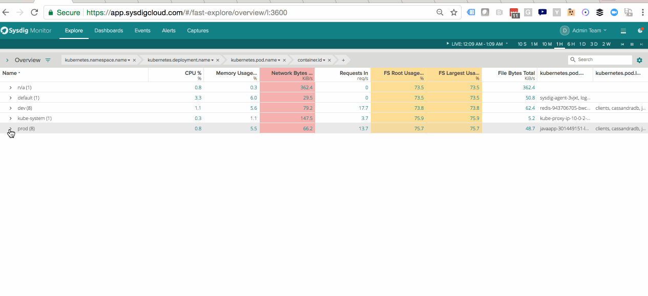Expand the n/a (1) row
This screenshot has height=296, width=648.
click(x=10, y=88)
